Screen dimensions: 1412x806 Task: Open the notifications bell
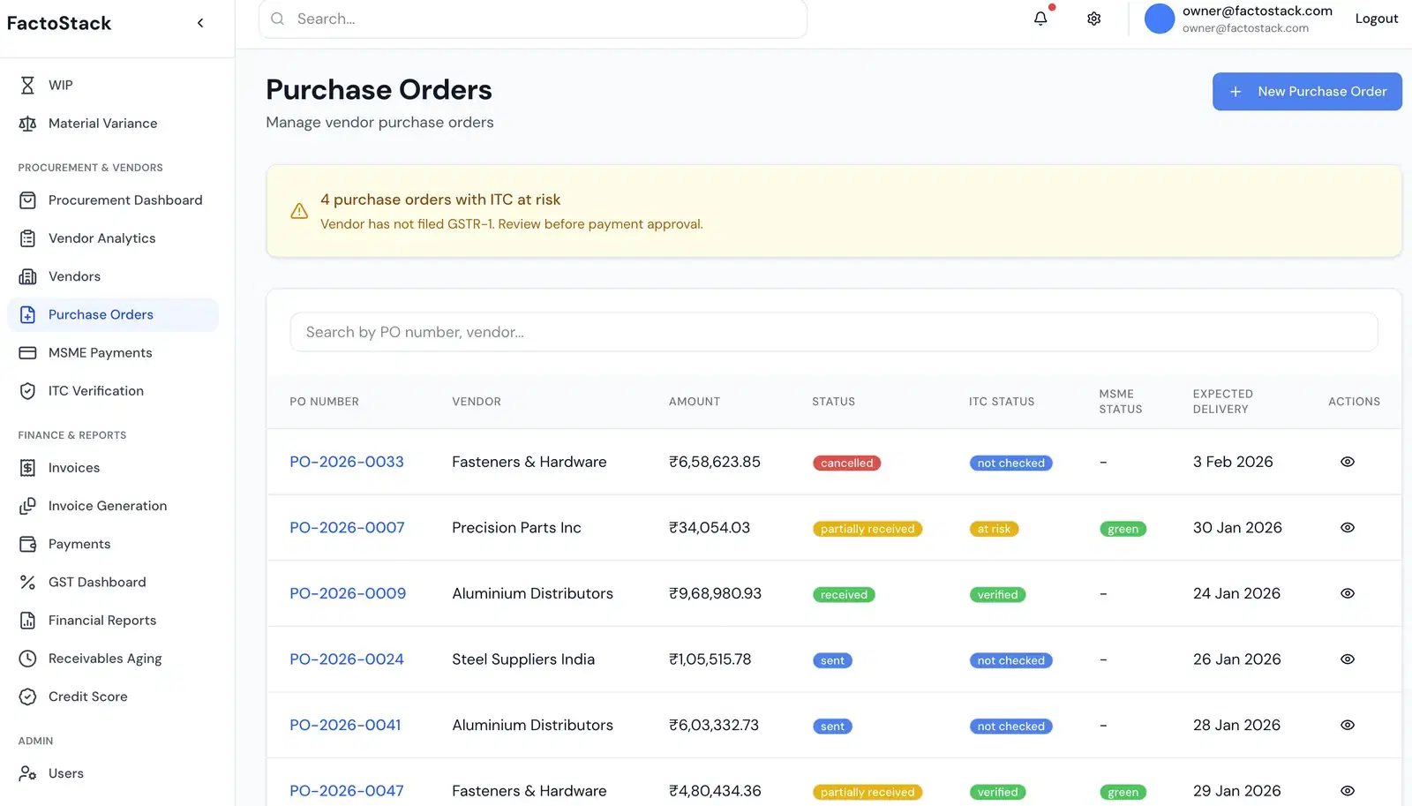click(x=1040, y=19)
